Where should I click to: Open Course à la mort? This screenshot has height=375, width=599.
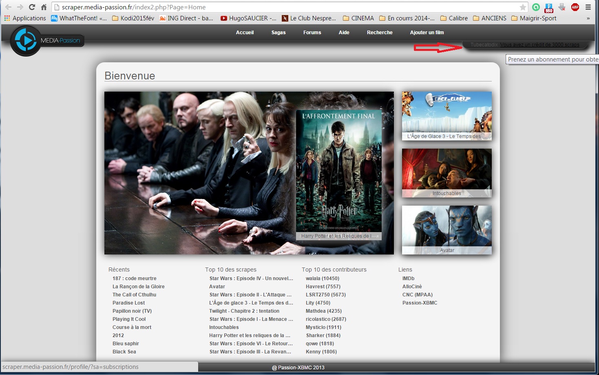[132, 327]
